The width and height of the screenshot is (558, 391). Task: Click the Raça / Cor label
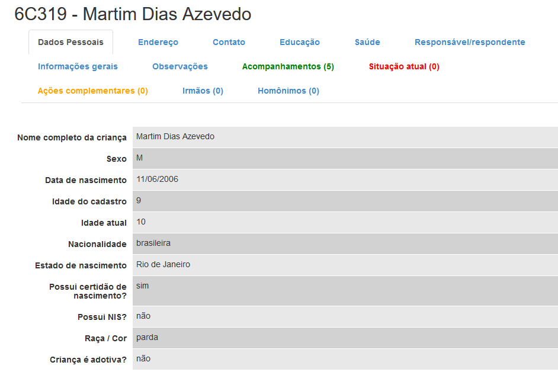[105, 339]
